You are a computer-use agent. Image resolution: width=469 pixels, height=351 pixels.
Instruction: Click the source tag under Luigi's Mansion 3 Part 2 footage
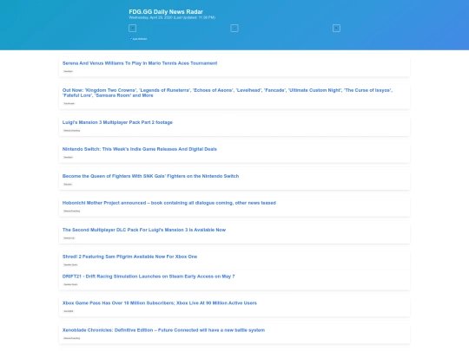(x=72, y=130)
